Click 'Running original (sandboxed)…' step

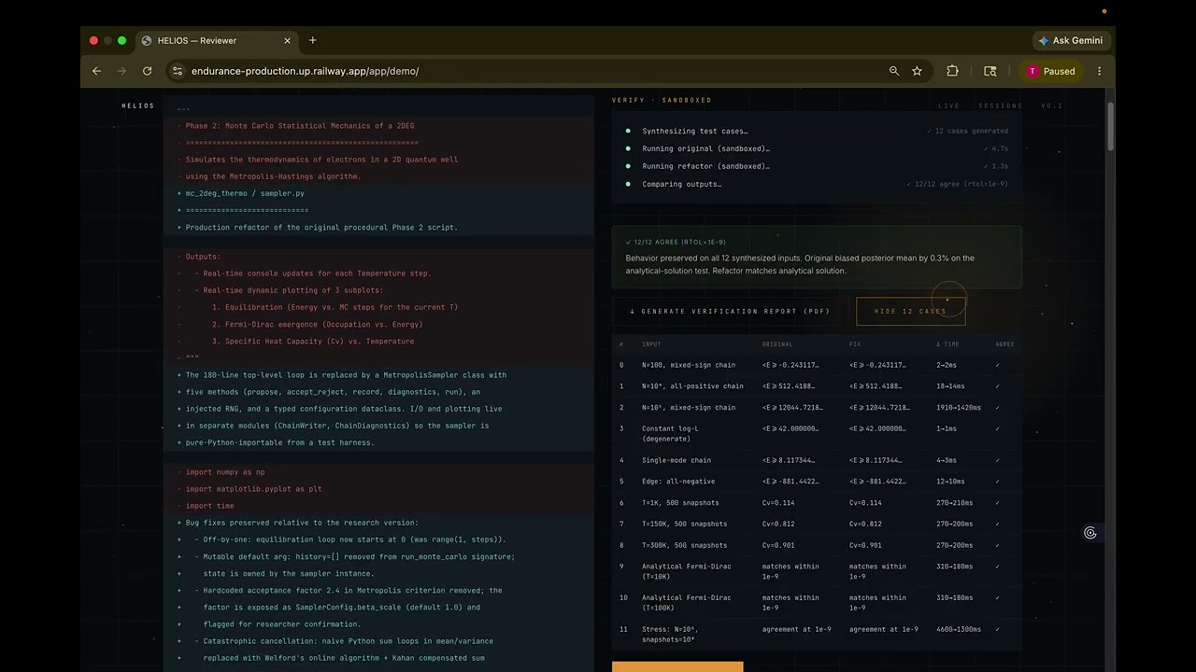pyautogui.click(x=705, y=148)
